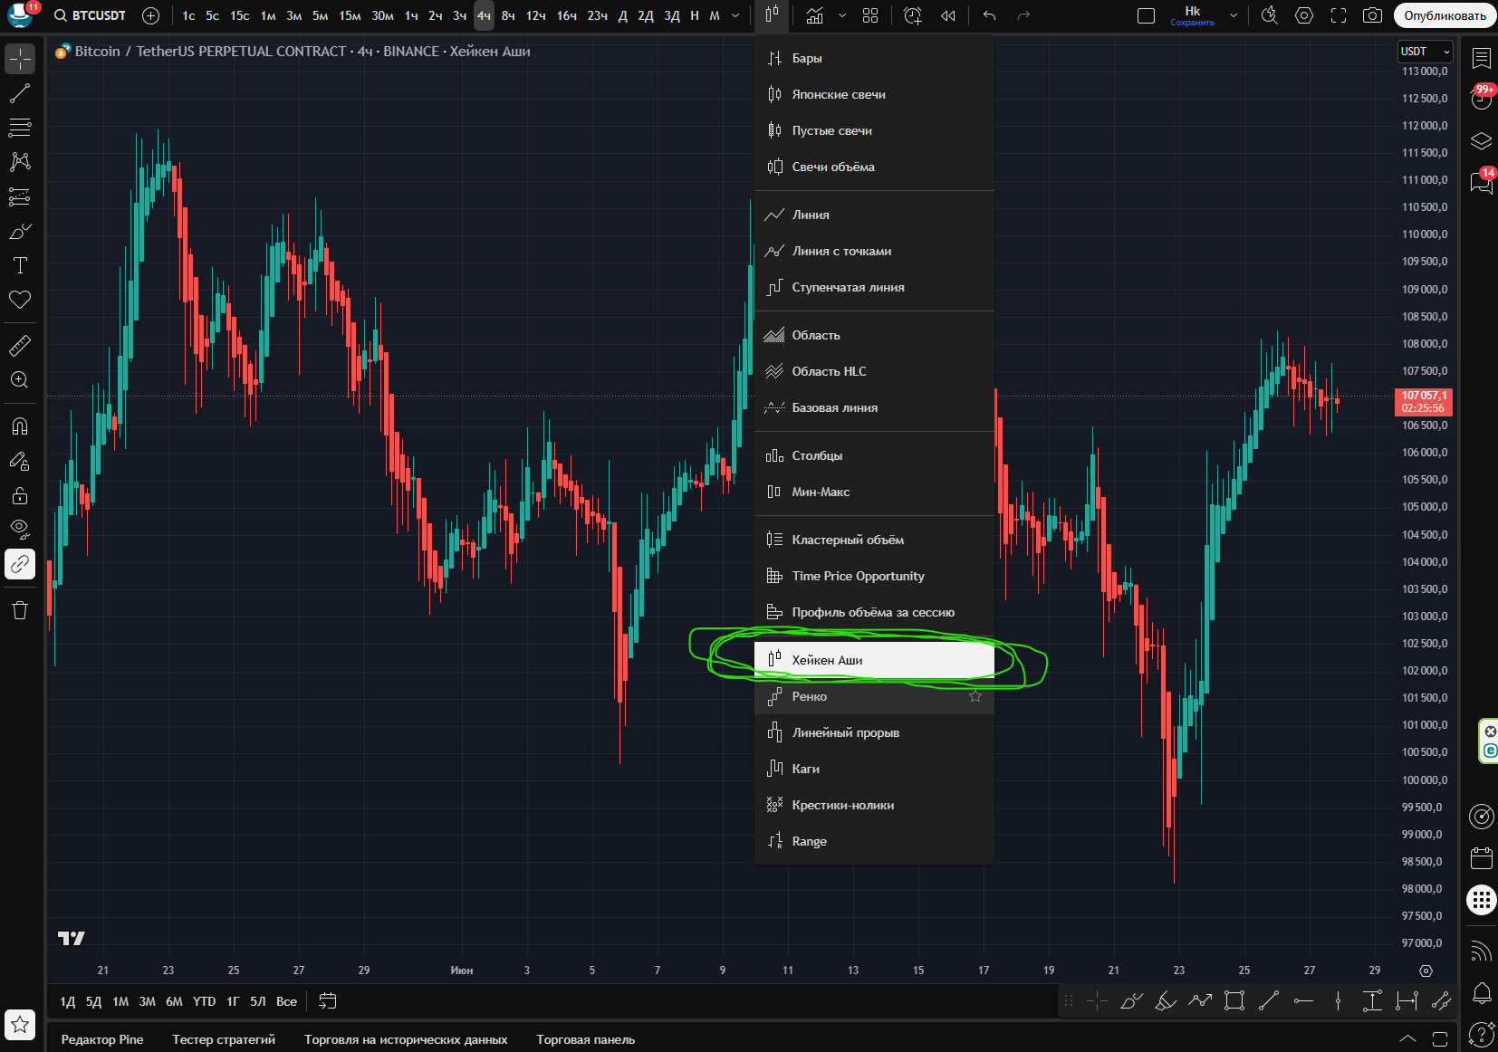Select the ruler measure tool
The image size is (1498, 1052).
tap(20, 345)
